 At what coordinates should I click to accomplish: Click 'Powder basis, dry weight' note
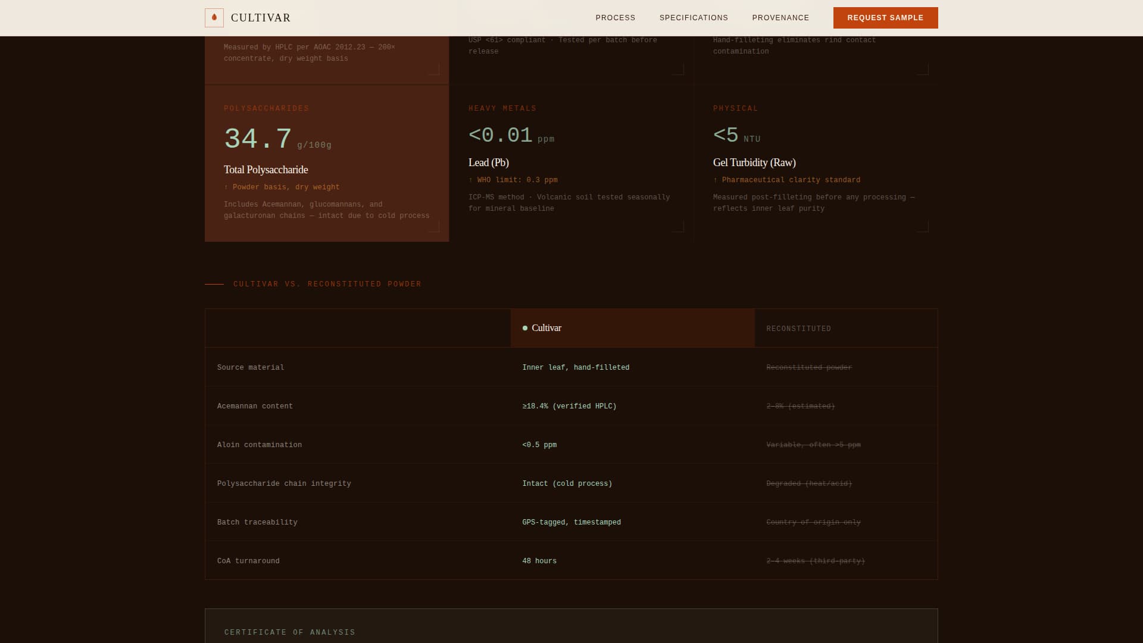282,187
